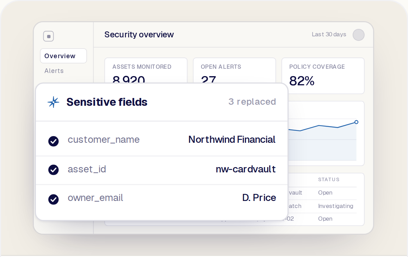Click the Assets Monitored card
Image resolution: width=408 pixels, height=257 pixels.
[146, 71]
